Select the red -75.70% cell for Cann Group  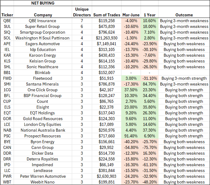point(149,147)
